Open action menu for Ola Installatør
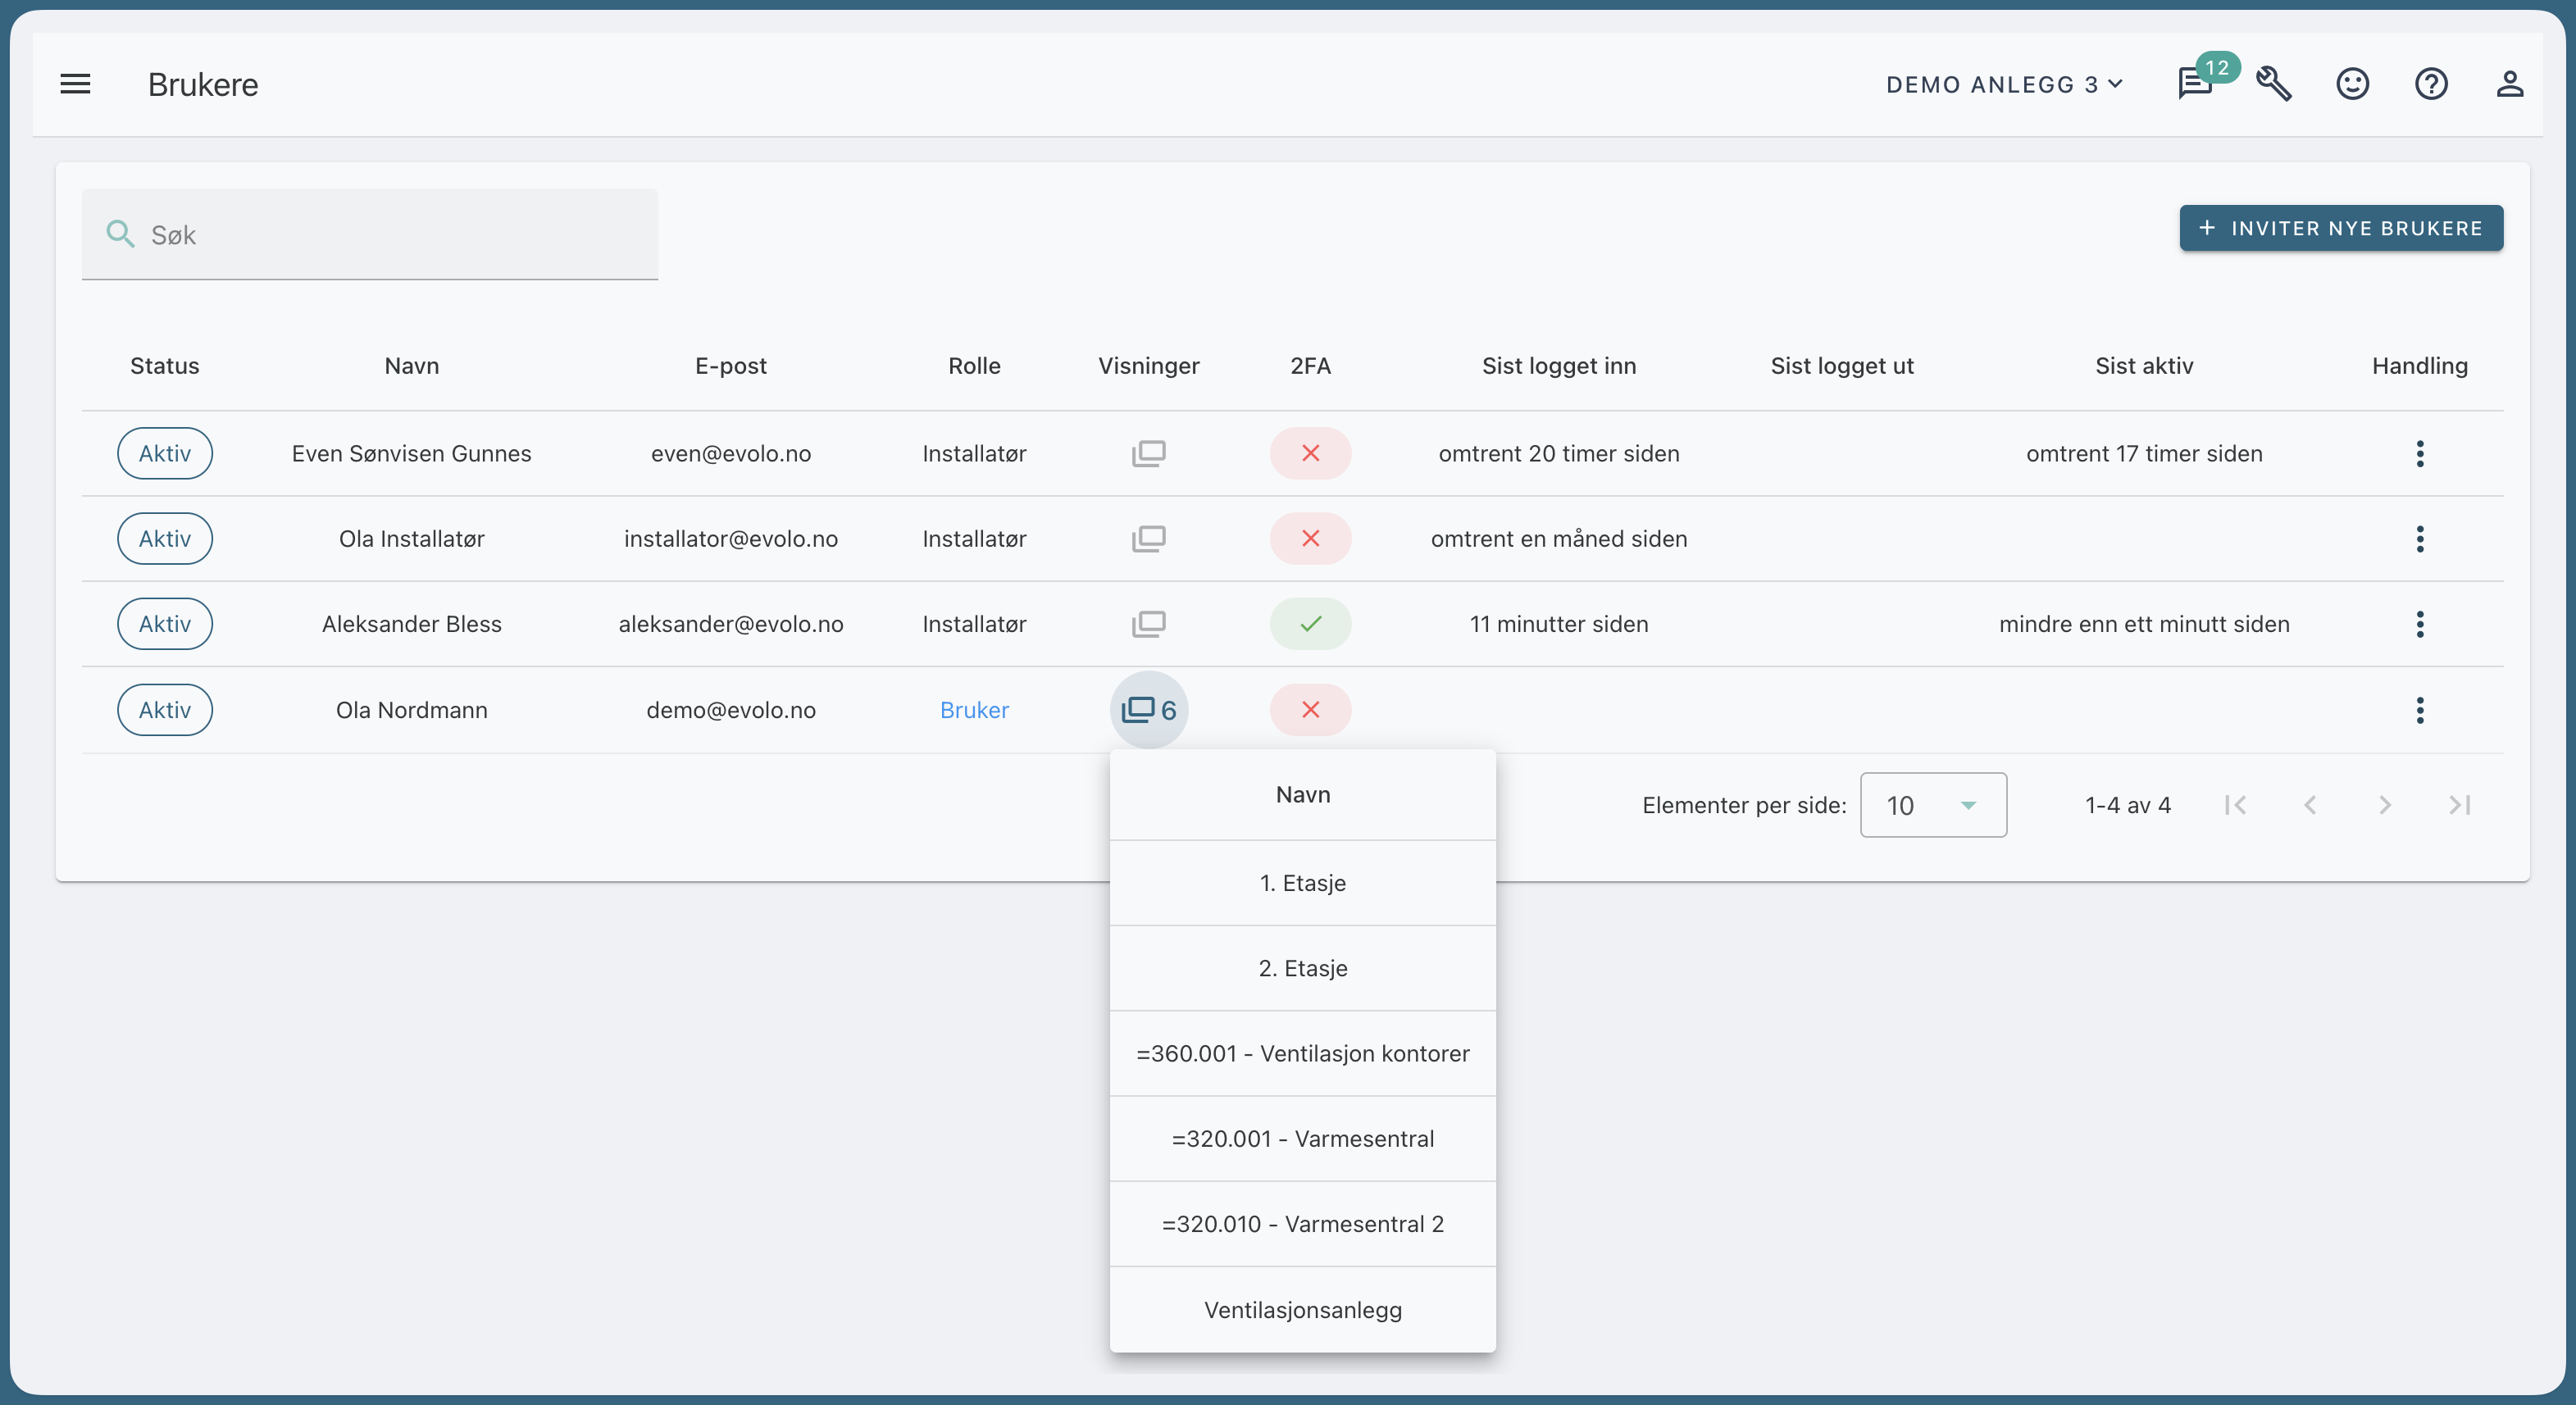Screen dimensions: 2576x1405 [x=2419, y=539]
